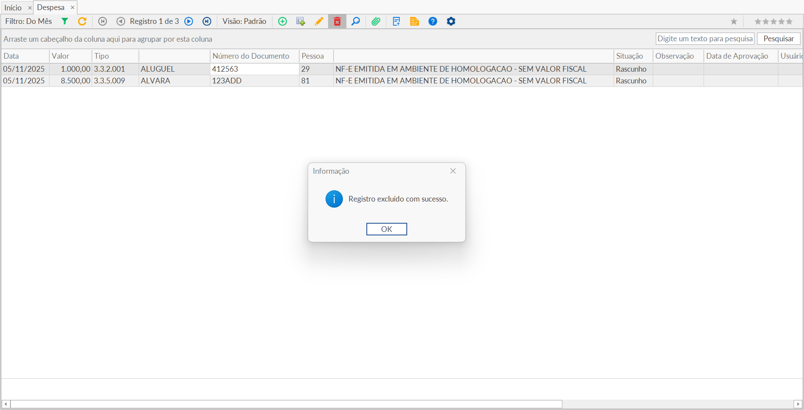Image resolution: width=804 pixels, height=410 pixels.
Task: Open the Filtro: Do Mês filter selector
Action: click(x=29, y=21)
